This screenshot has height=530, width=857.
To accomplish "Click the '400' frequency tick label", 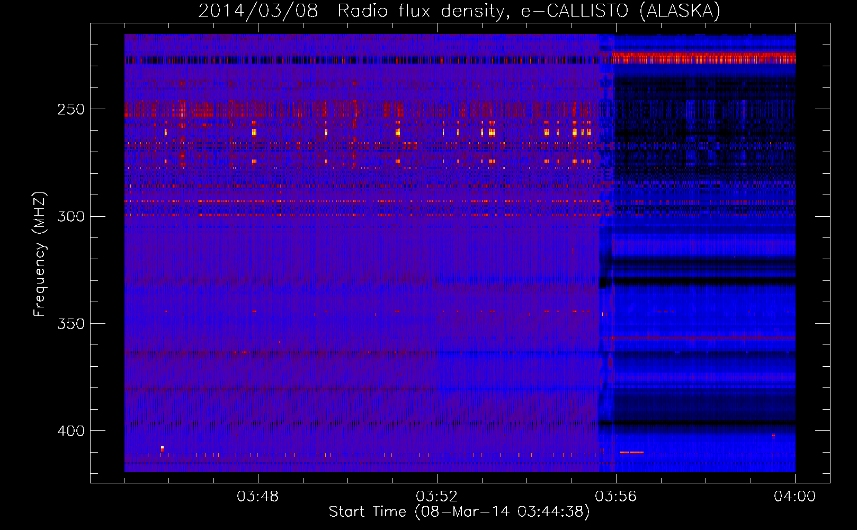I will pyautogui.click(x=71, y=431).
